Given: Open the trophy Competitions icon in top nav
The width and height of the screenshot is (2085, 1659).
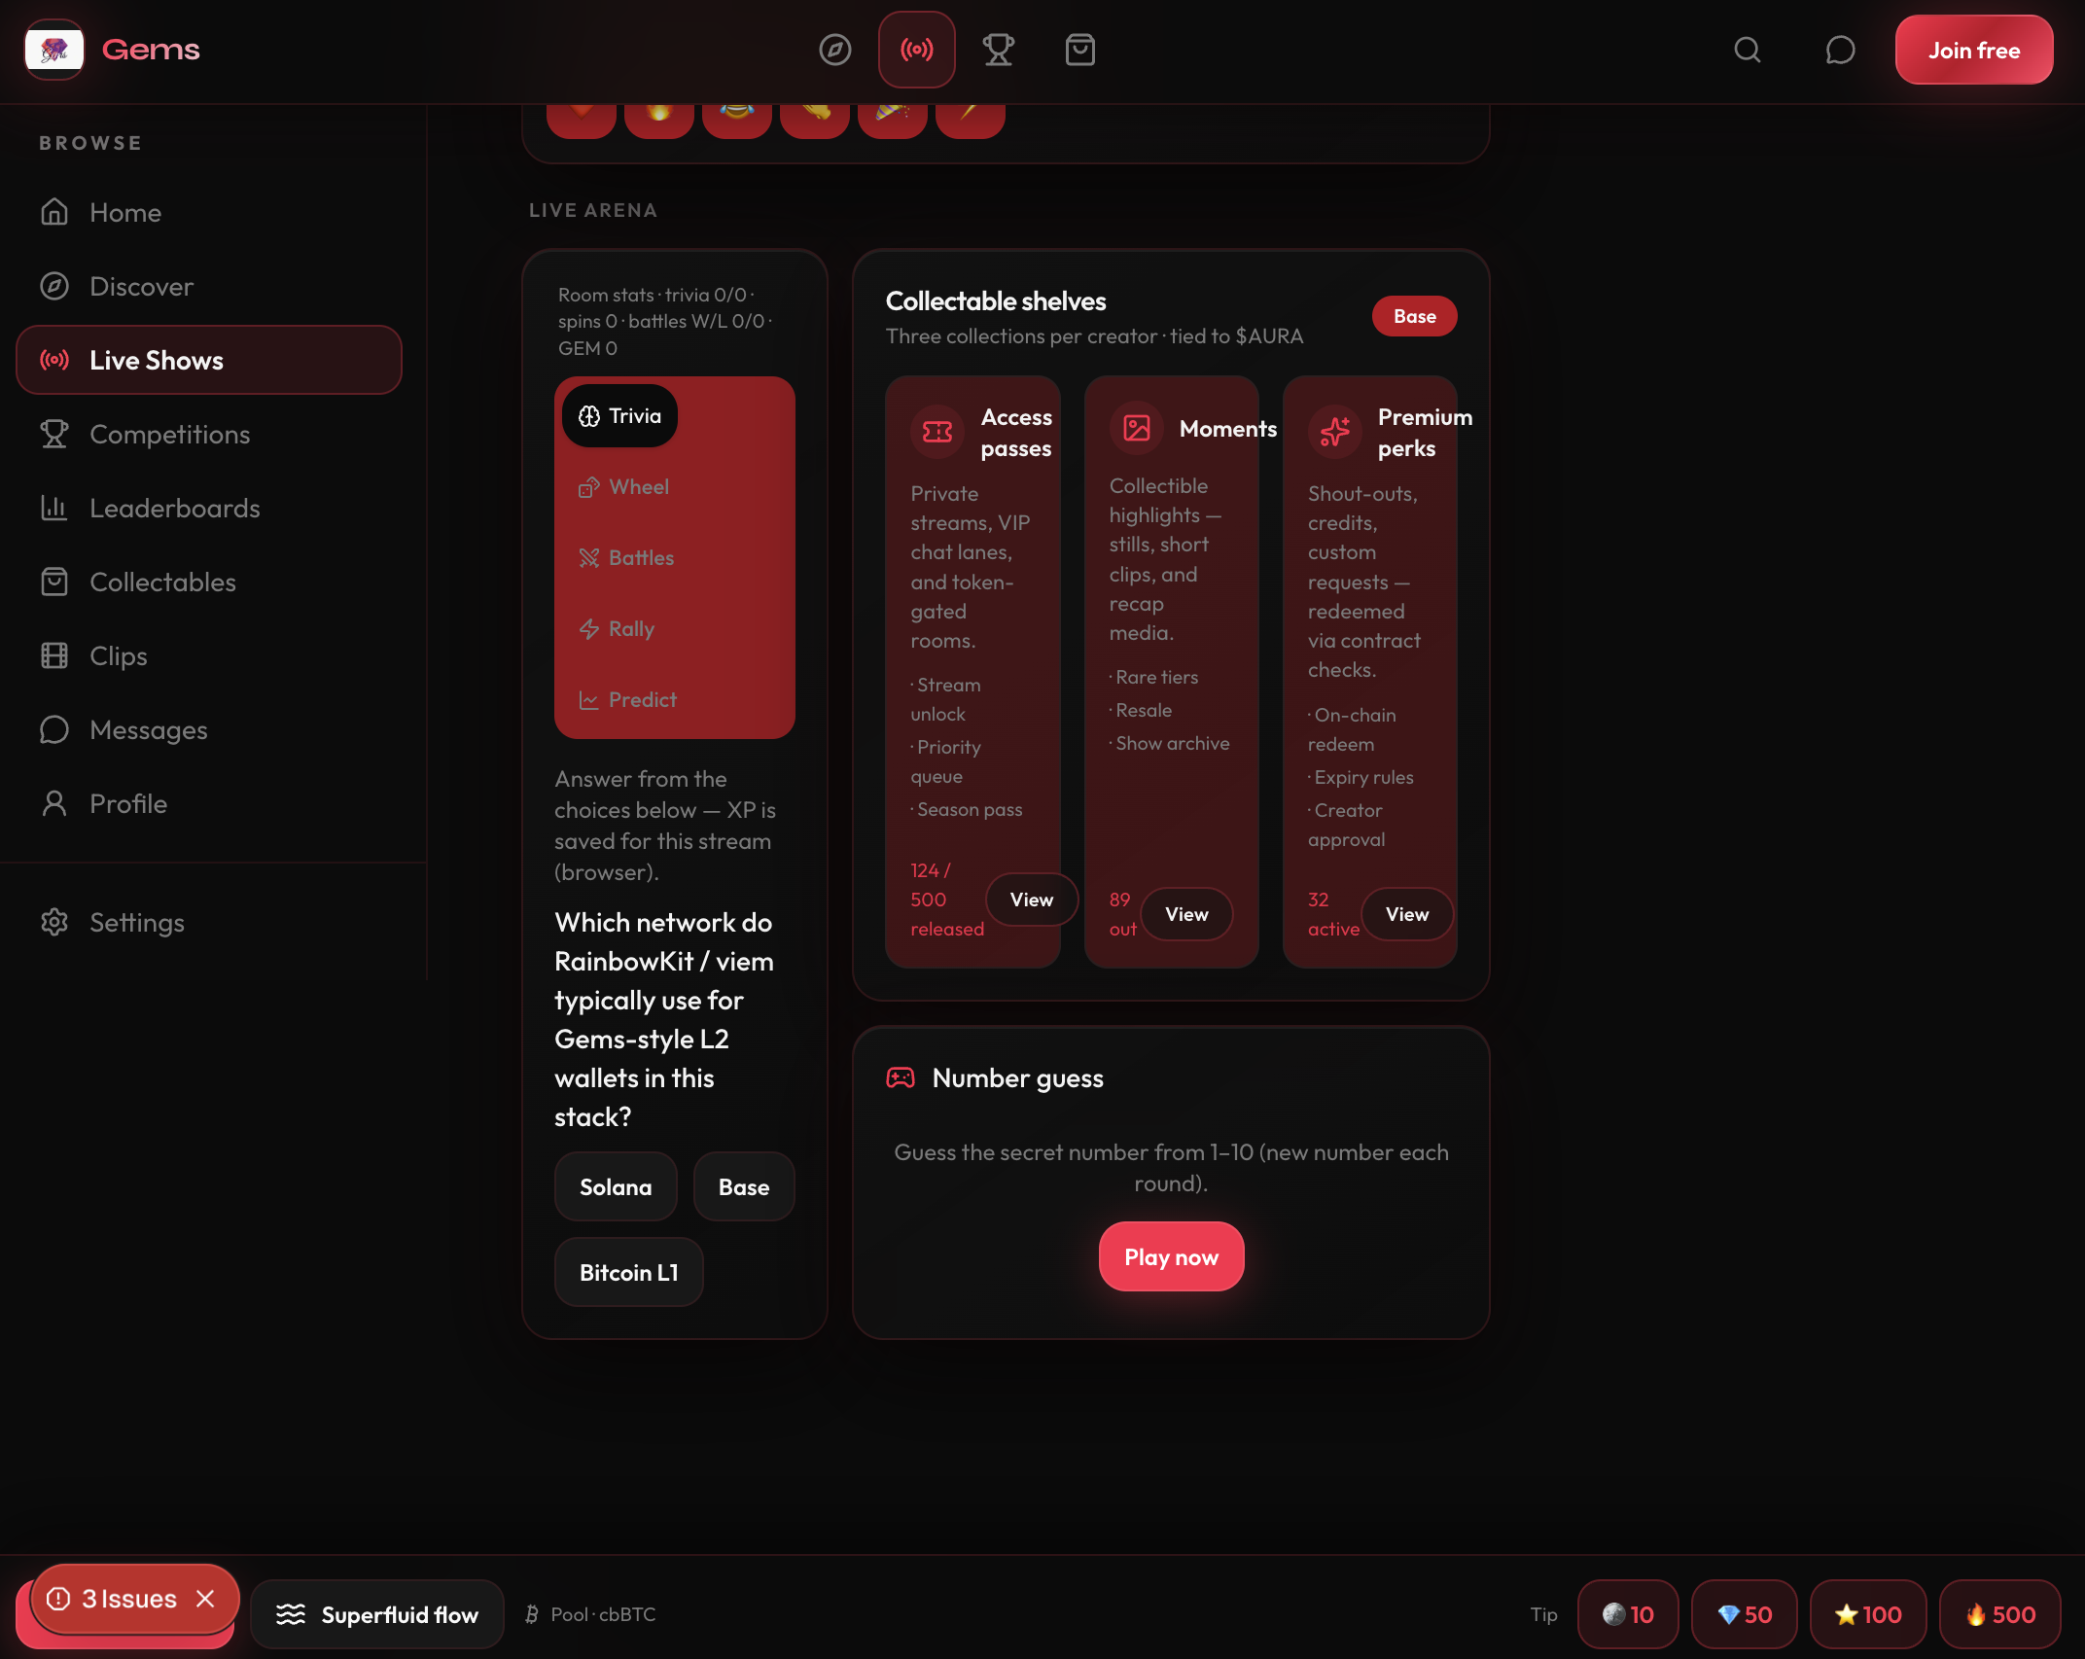Looking at the screenshot, I should point(998,50).
